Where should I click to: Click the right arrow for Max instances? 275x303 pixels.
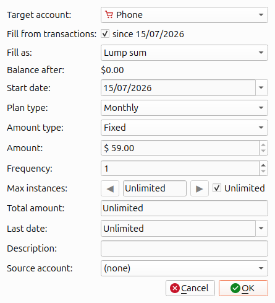coord(200,188)
